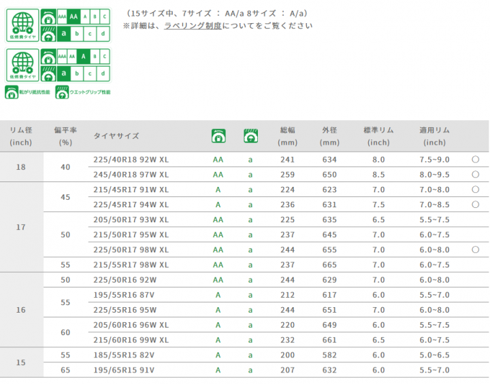
Task: Select the tire size 215/55R17 98W XL
Action: [131, 265]
